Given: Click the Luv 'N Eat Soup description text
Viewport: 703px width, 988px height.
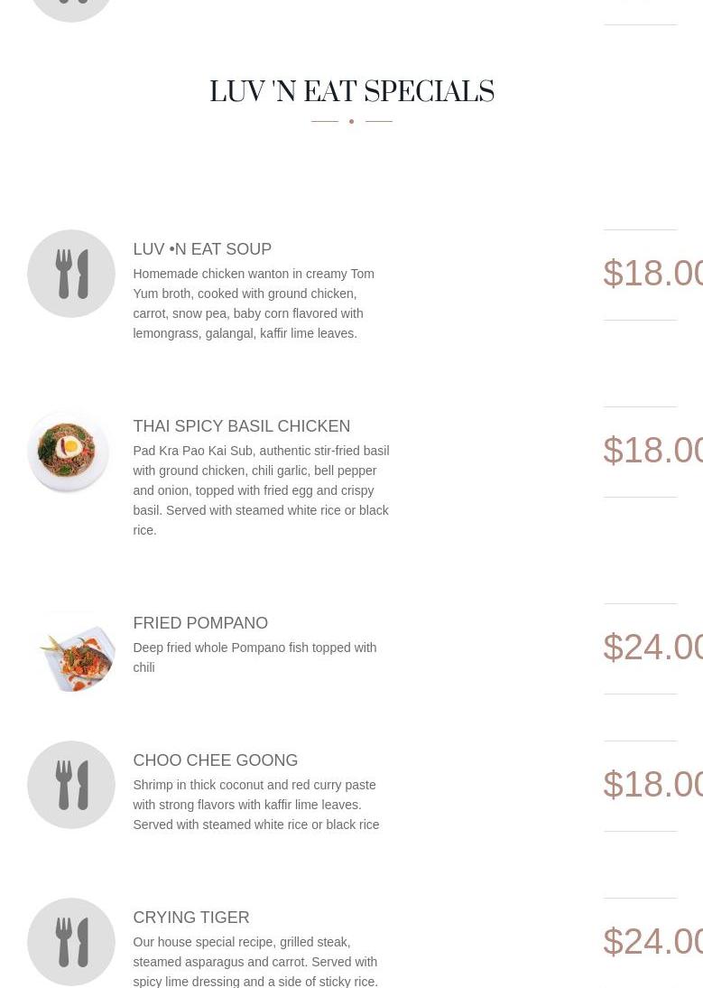Looking at the screenshot, I should 254,303.
